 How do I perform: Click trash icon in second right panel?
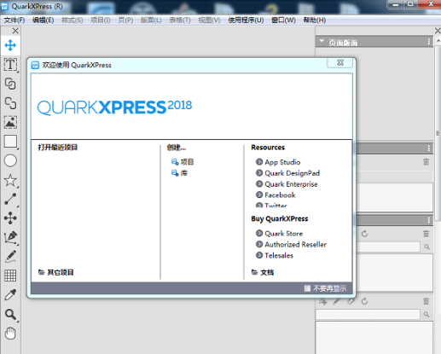point(426,162)
